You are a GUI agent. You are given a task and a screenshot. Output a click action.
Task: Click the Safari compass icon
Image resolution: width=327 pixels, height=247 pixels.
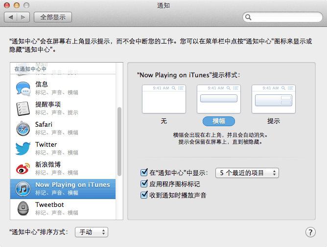[23, 129]
